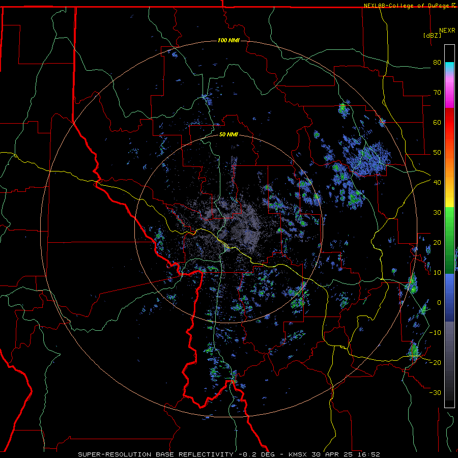Image resolution: width=458 pixels, height=458 pixels.
Task: Click the 20 dBZ scale value
Action: pyautogui.click(x=437, y=243)
